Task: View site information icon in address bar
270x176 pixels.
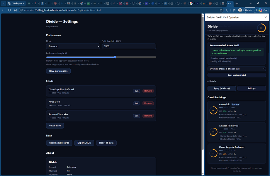Action: 22,10
